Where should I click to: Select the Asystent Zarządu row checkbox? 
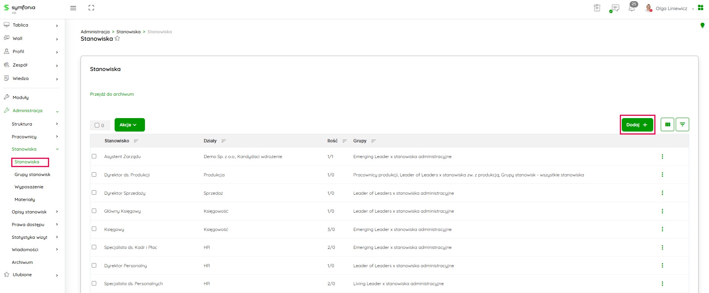coord(94,156)
